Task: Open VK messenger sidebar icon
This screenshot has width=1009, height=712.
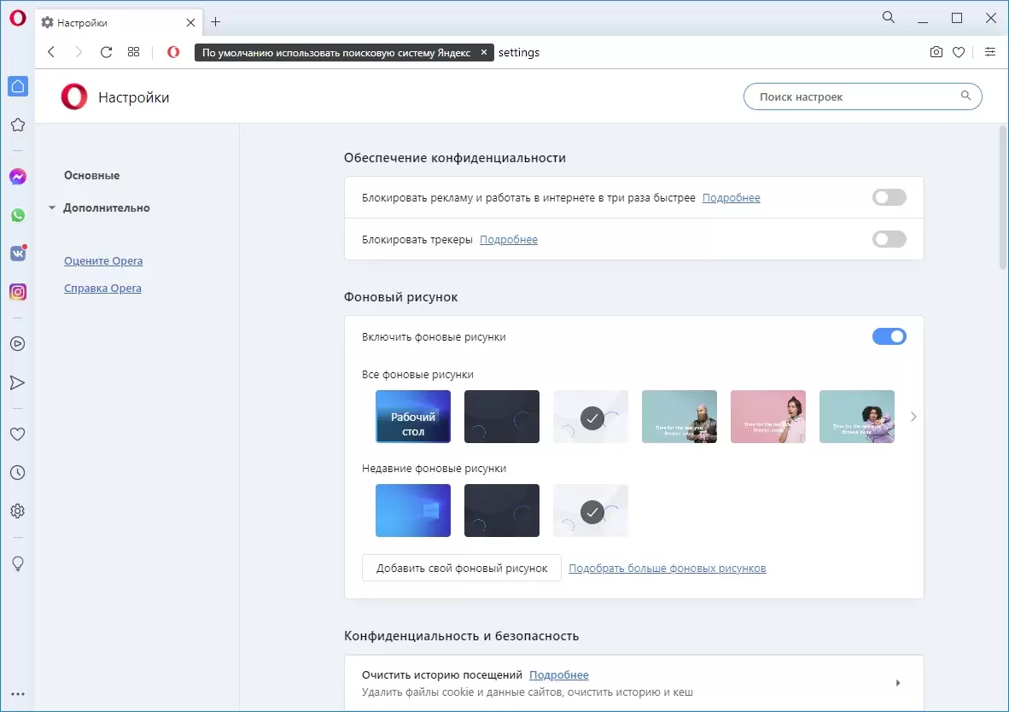Action: [x=17, y=254]
